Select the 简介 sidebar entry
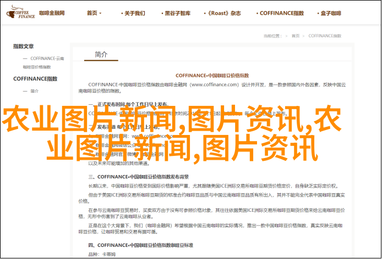This screenshot has height=259, width=382. [34, 91]
